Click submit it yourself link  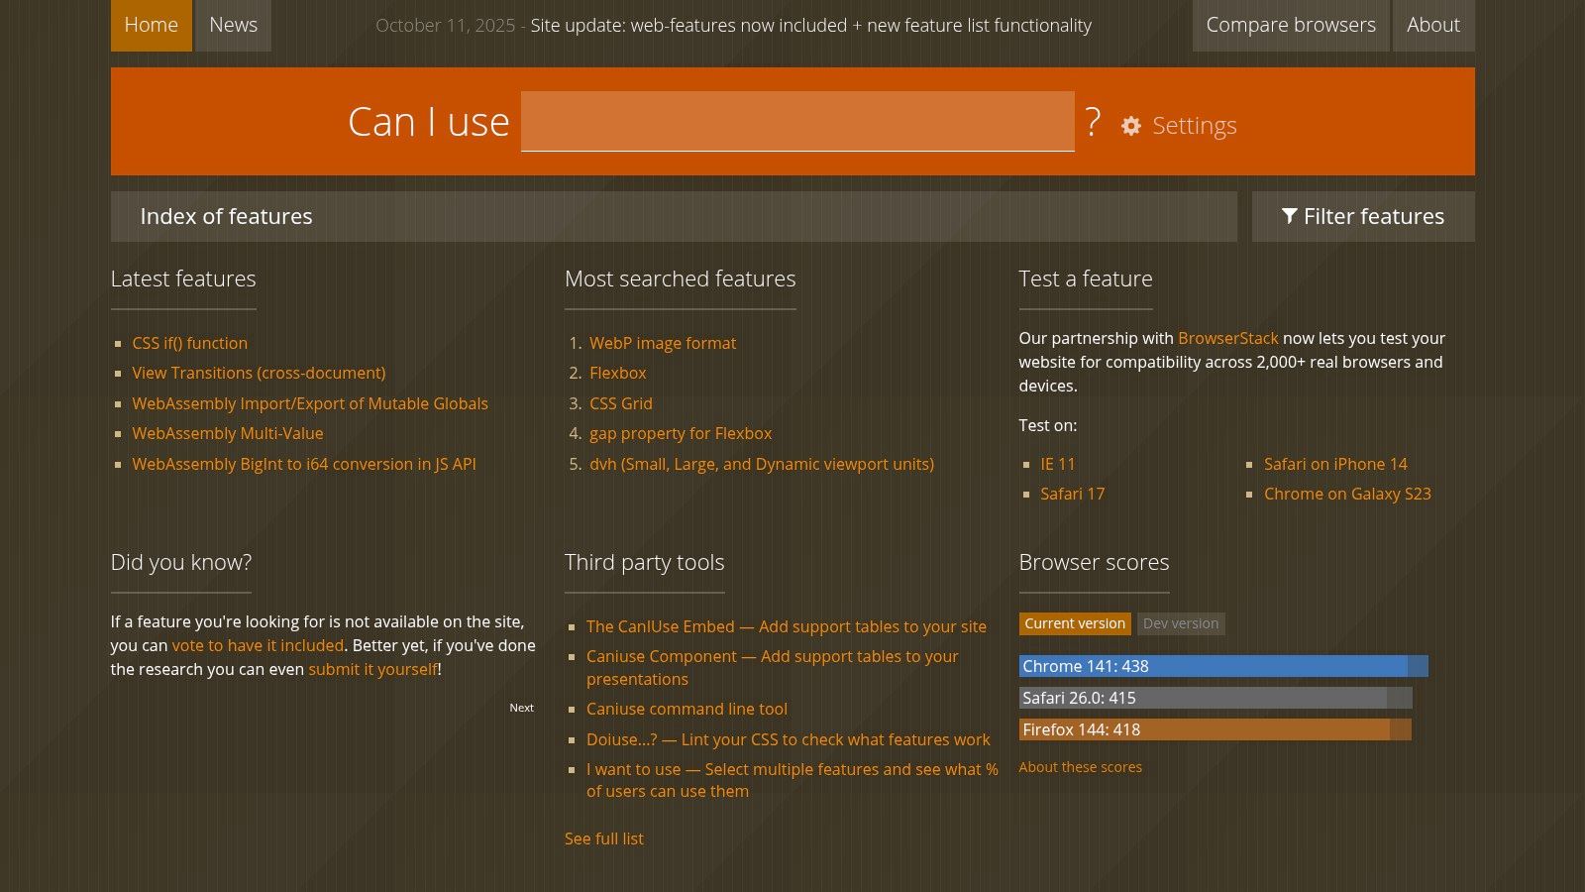click(x=372, y=669)
